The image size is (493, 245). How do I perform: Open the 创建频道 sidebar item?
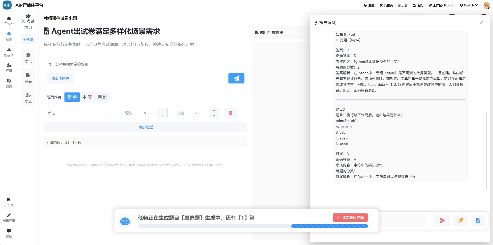click(9, 218)
